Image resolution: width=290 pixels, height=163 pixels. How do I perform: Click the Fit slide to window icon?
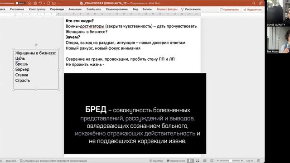click(259, 161)
